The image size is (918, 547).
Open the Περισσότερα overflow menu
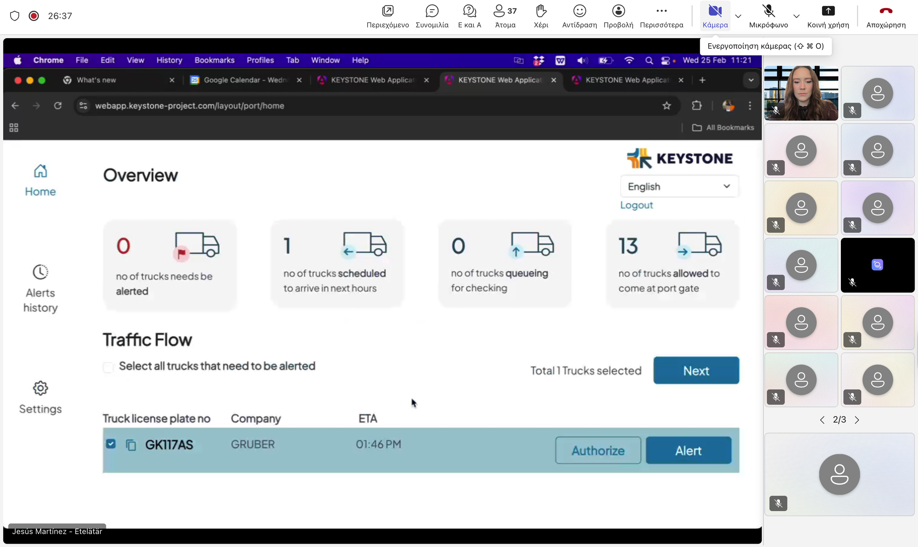[x=661, y=15]
